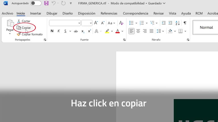The image size is (218, 122).
Task: Apply red font color
Action: click(118, 31)
